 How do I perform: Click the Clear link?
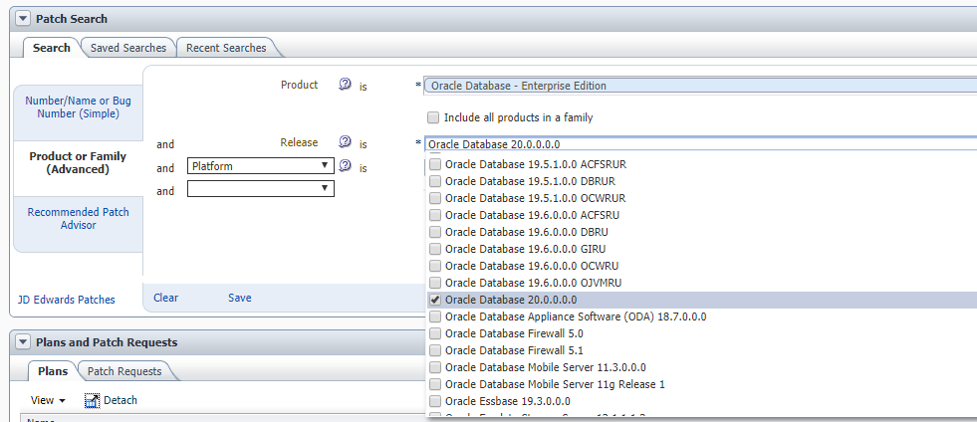click(165, 298)
